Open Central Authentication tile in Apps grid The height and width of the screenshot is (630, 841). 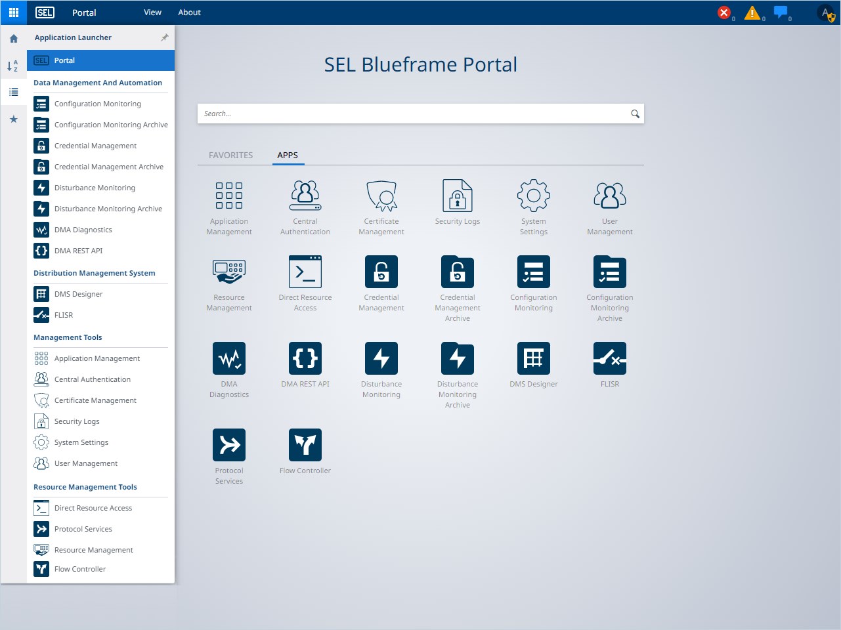click(x=305, y=207)
